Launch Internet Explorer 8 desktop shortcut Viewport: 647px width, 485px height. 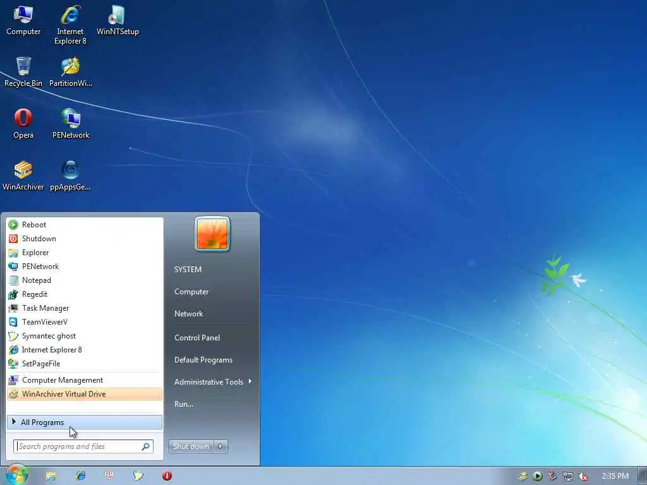(x=70, y=25)
